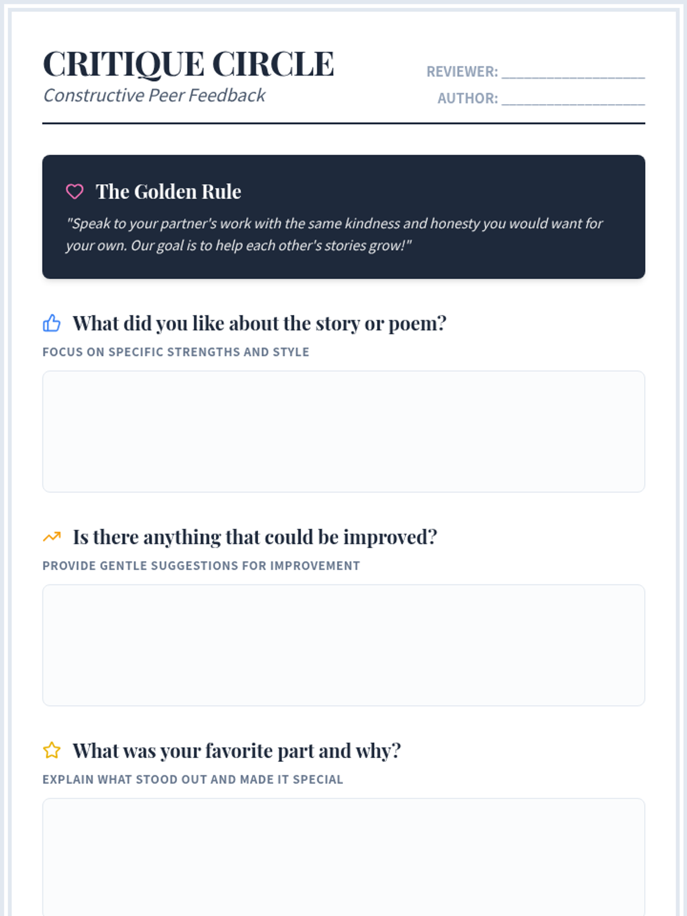The image size is (687, 916).
Task: Click 'The Golden Rule' heading
Action: point(168,192)
